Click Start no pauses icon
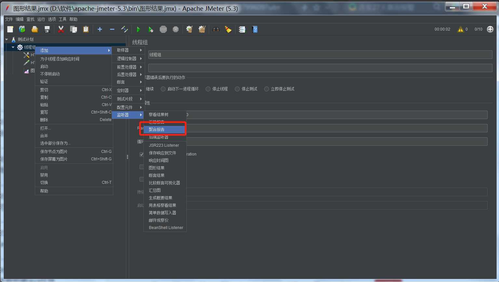This screenshot has height=282, width=499. point(151,29)
